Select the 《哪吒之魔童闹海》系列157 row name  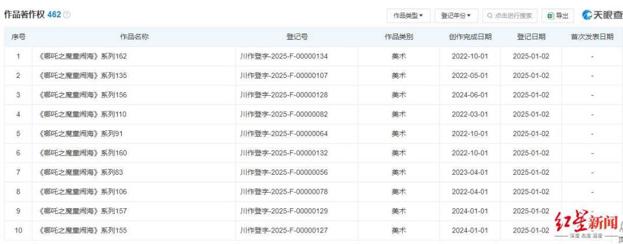click(x=82, y=211)
